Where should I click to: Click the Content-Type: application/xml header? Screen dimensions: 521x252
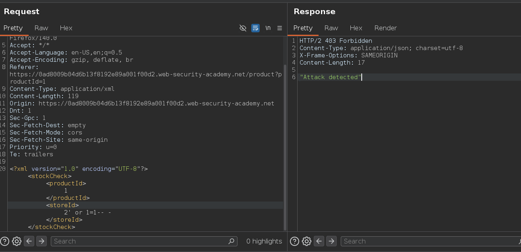coord(62,89)
